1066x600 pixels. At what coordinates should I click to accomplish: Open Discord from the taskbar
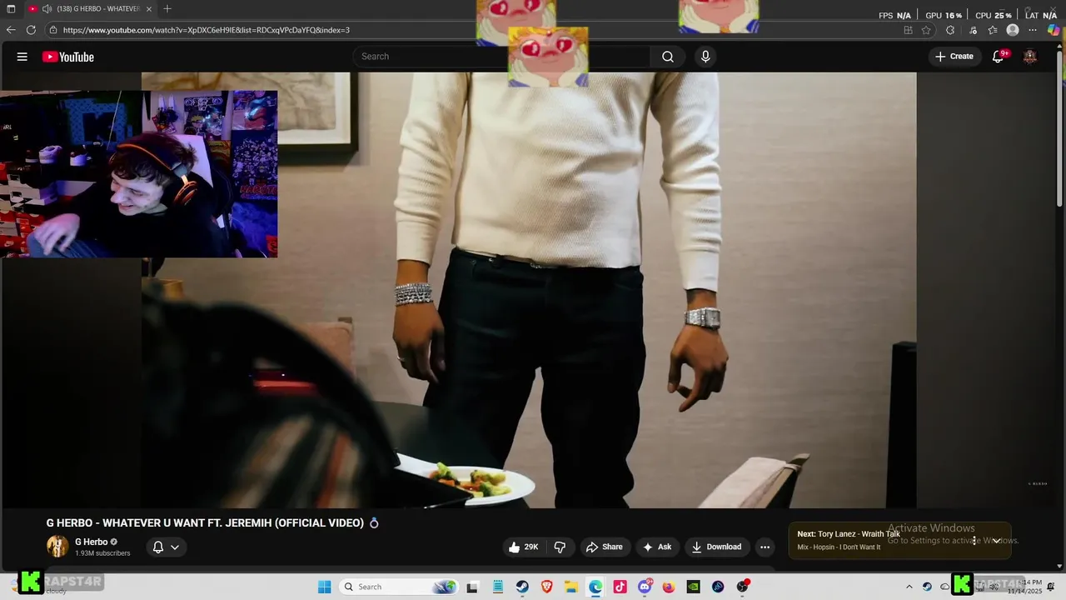point(645,587)
